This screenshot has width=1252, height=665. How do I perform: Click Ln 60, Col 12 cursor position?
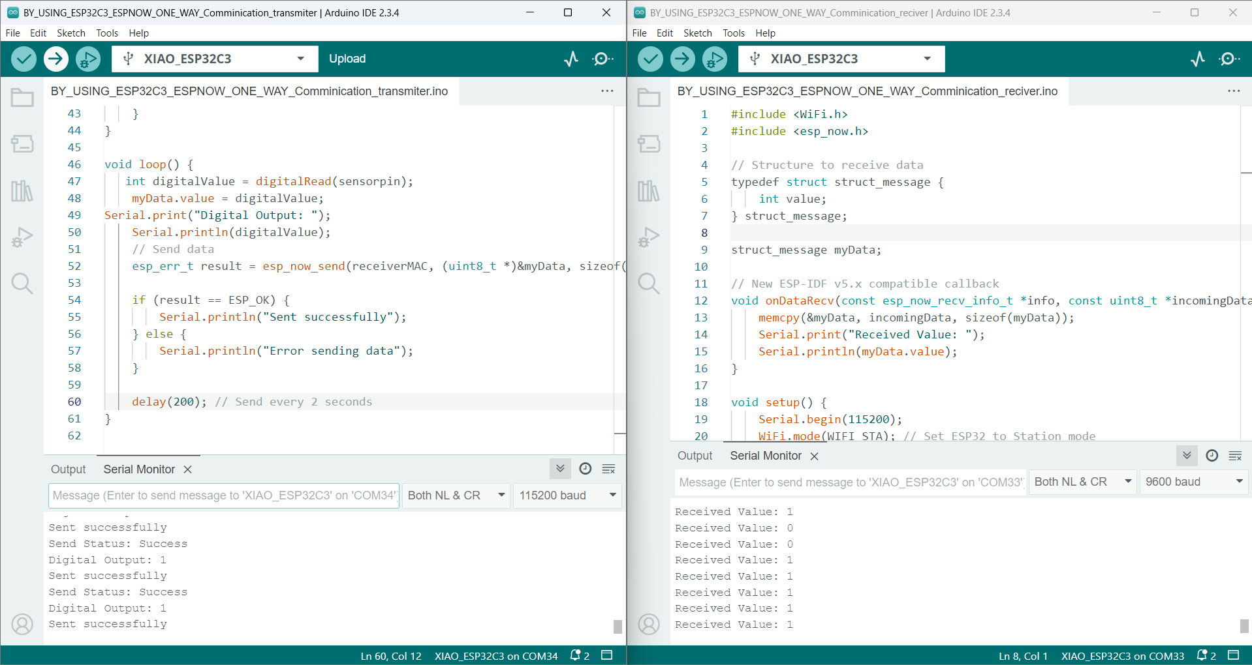(x=391, y=656)
